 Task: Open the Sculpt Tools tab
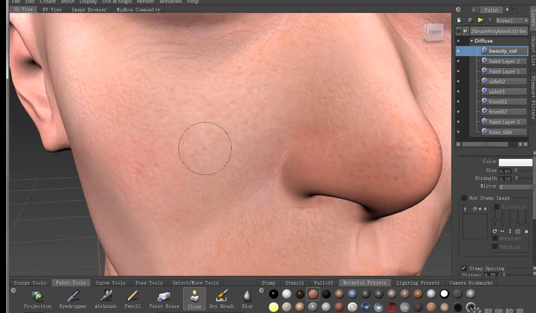click(30, 283)
